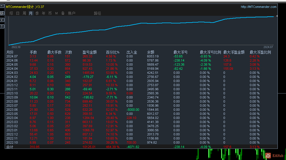Click the 2024.07 chart axis label
This screenshot has height=160, width=286.
pos(268,47)
